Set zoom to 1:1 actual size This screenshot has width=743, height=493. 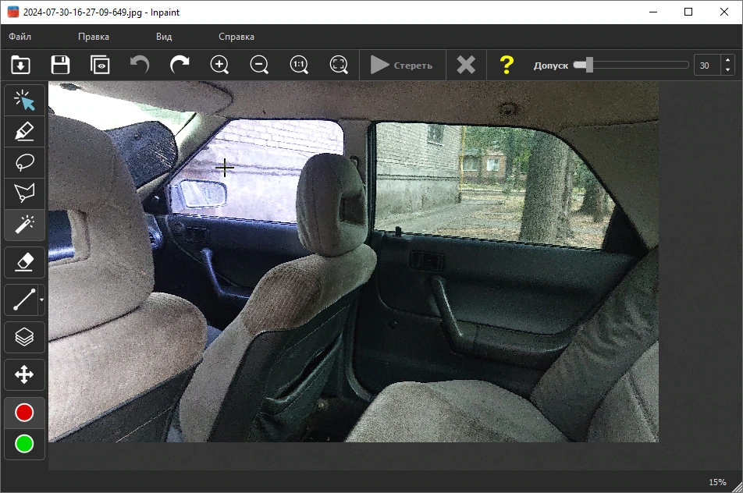click(299, 65)
